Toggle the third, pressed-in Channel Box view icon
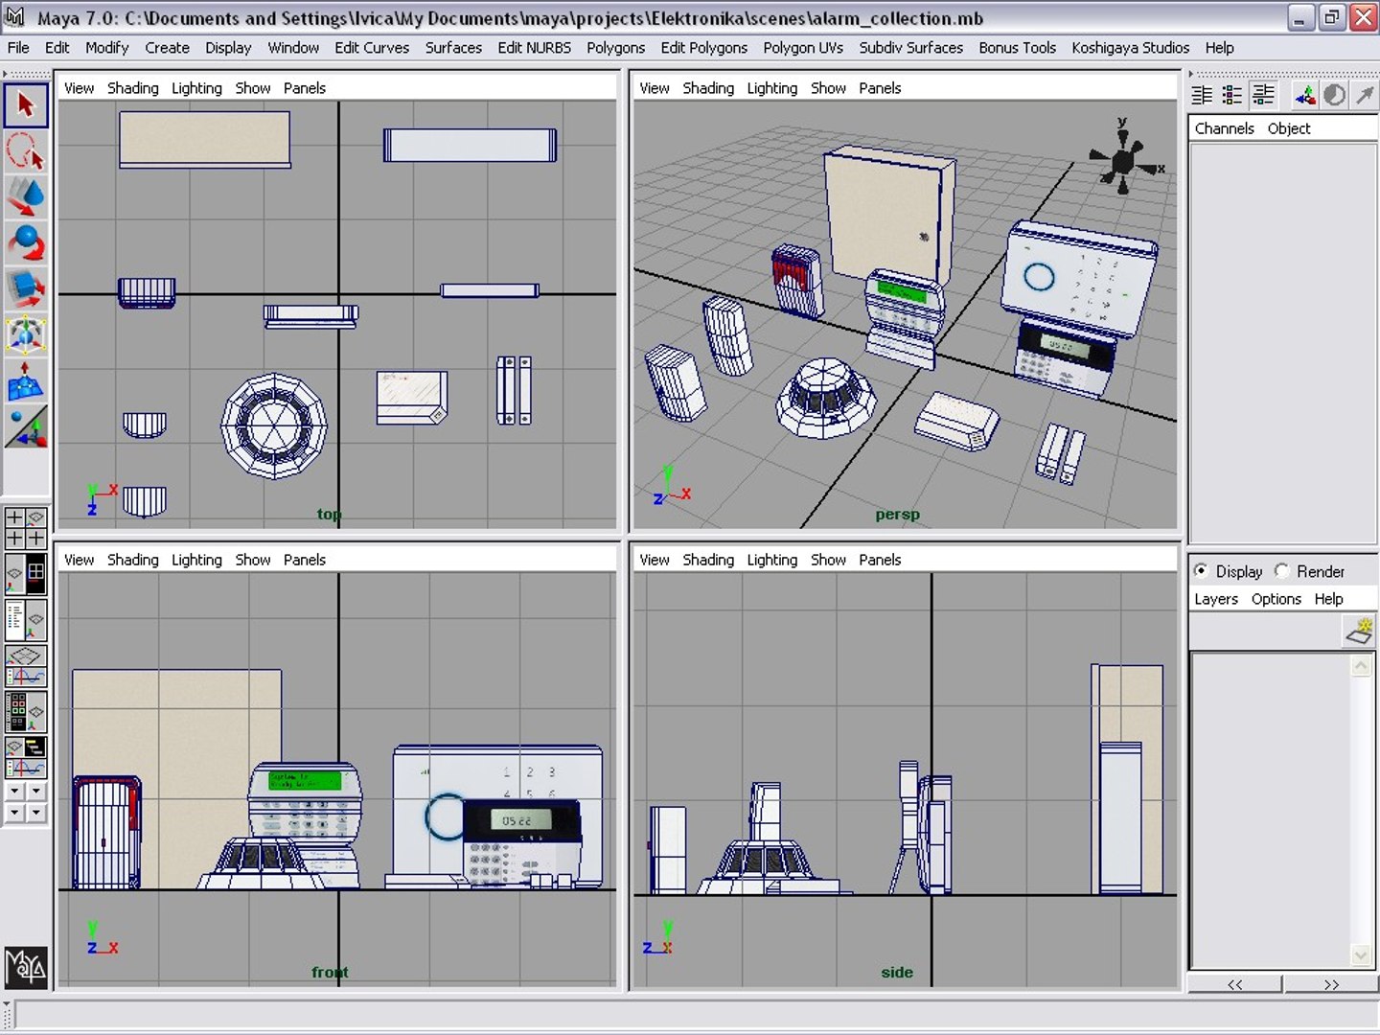Image resolution: width=1380 pixels, height=1035 pixels. (1264, 95)
